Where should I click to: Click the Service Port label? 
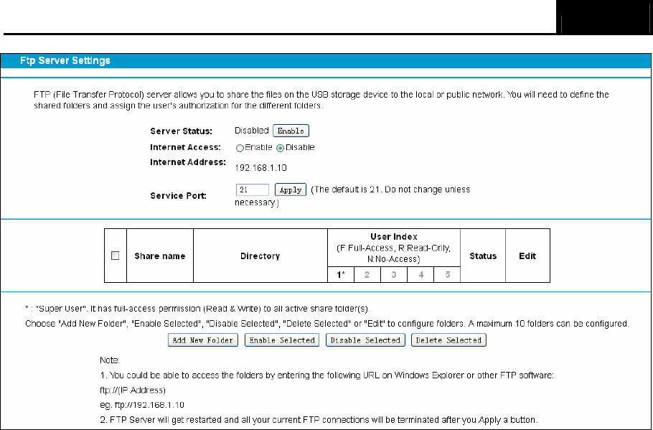178,196
